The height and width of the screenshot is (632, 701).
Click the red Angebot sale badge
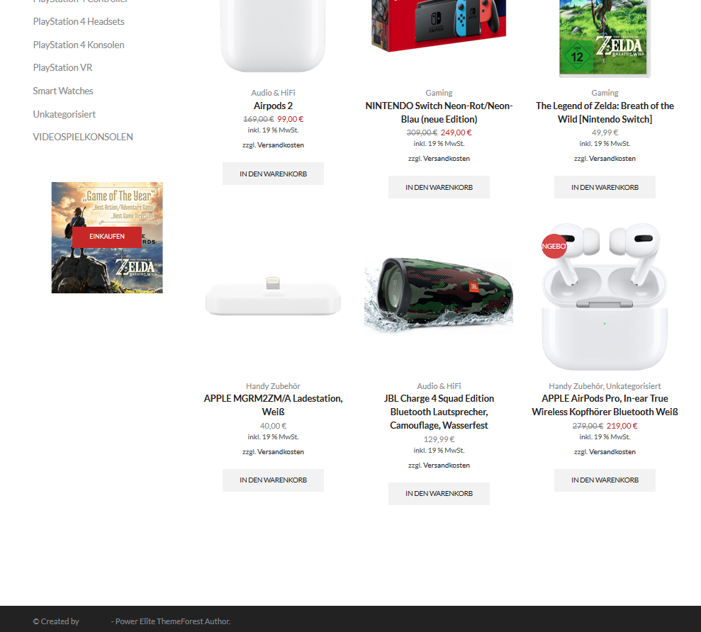(x=554, y=247)
